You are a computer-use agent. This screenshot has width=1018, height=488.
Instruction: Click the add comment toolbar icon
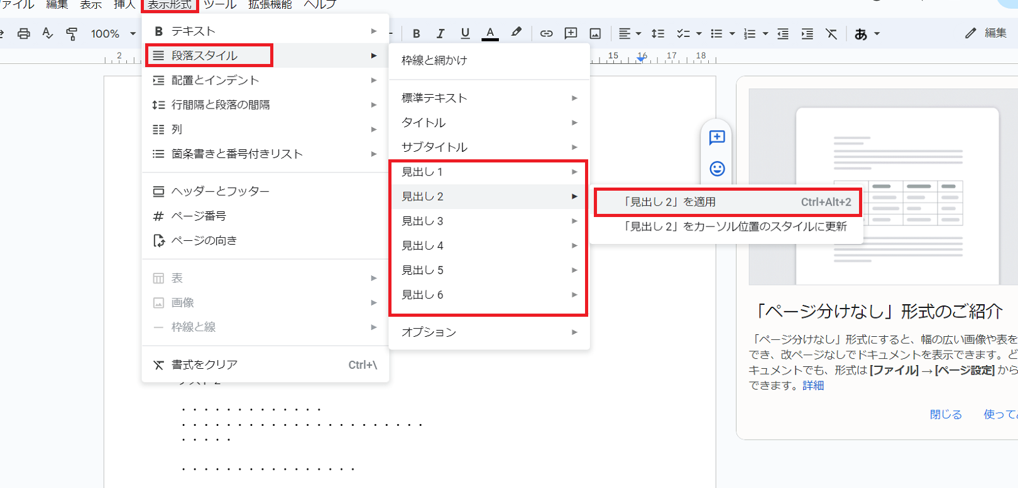pyautogui.click(x=571, y=34)
